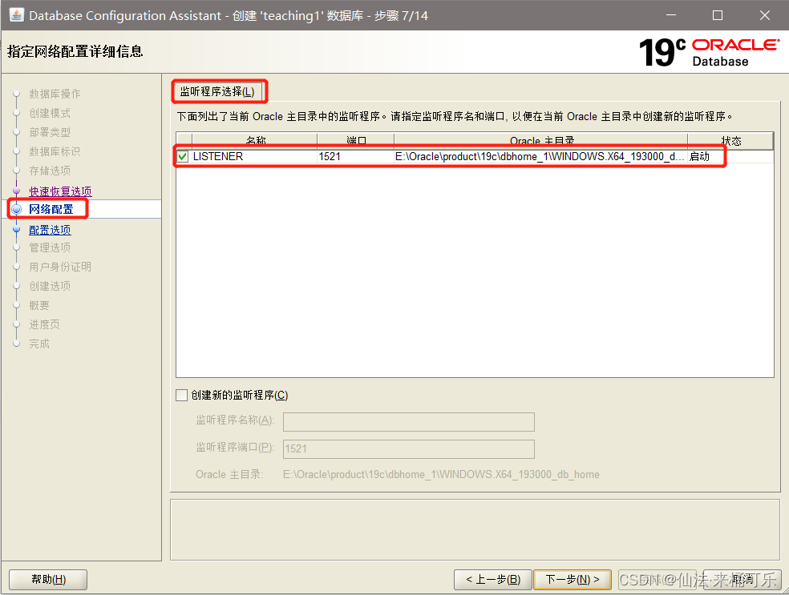
Task: Open 配置选项 step link
Action: point(50,230)
